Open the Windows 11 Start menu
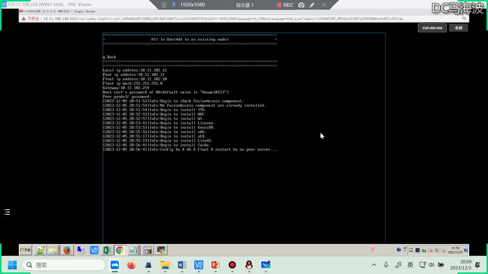Viewport: 488px width, 274px height. coord(12,265)
